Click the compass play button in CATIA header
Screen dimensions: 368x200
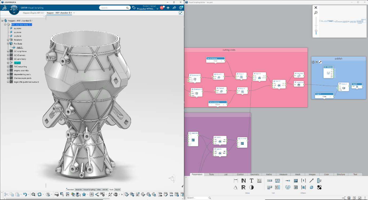pyautogui.click(x=14, y=10)
